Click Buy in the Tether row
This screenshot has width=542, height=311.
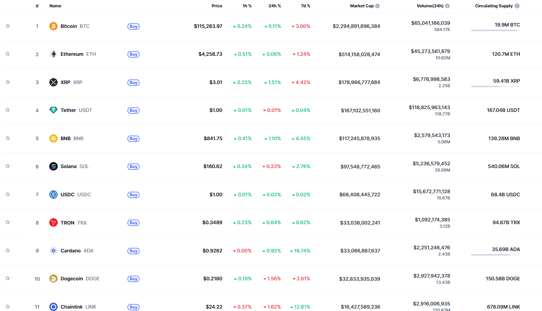pos(133,111)
